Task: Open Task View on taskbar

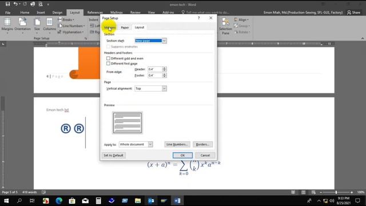Action: click(x=32, y=201)
